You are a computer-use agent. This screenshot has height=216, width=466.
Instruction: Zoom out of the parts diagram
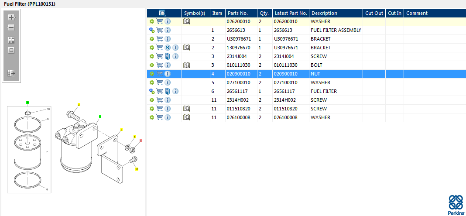click(x=11, y=27)
